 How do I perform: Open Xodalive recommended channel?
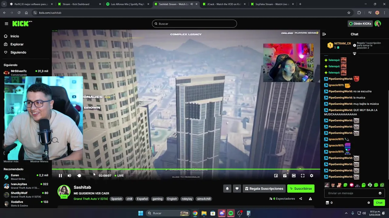pyautogui.click(x=26, y=203)
